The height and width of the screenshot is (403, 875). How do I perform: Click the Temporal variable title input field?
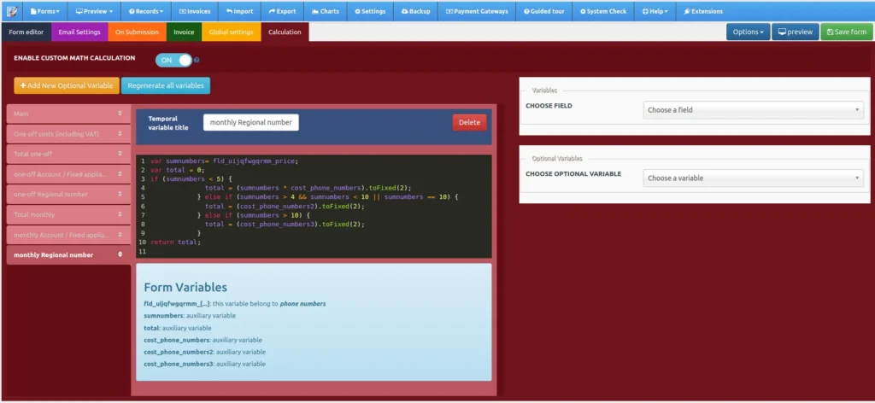pyautogui.click(x=250, y=122)
